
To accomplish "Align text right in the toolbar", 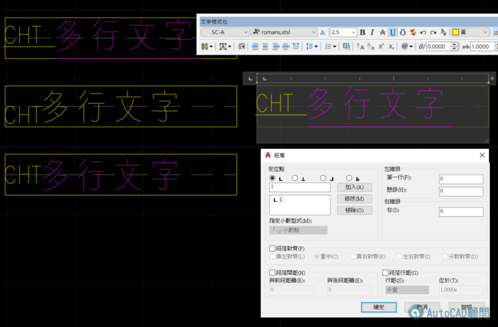I will (276, 47).
